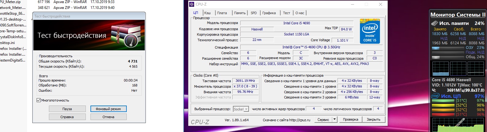The width and height of the screenshot is (487, 132).
Task: Click the Intel Core i5 4690 processor model field
Action: coord(297,23)
